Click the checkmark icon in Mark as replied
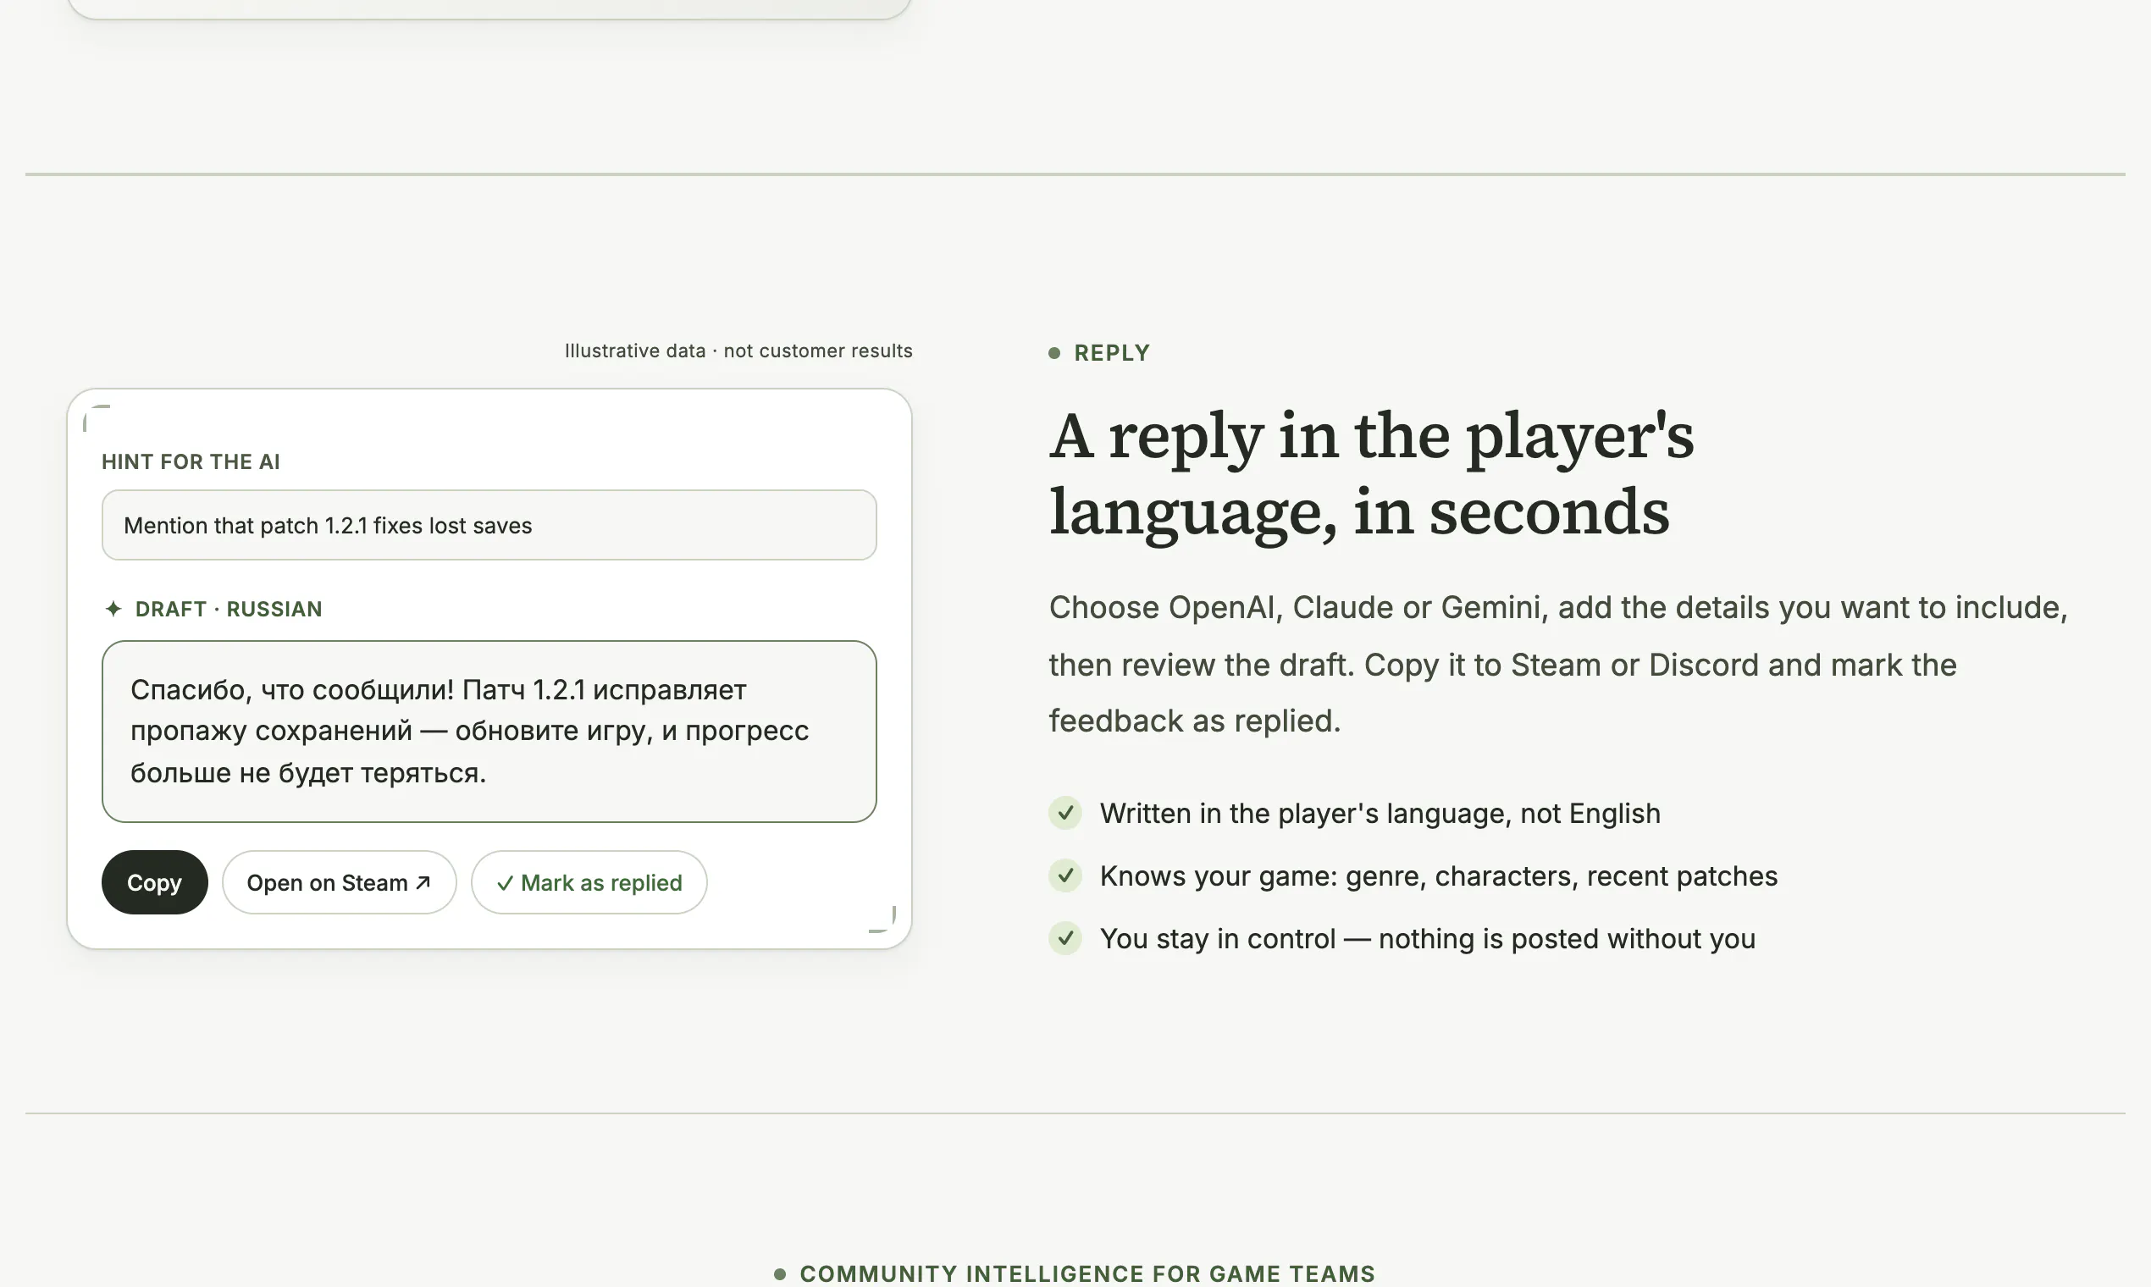 505,883
